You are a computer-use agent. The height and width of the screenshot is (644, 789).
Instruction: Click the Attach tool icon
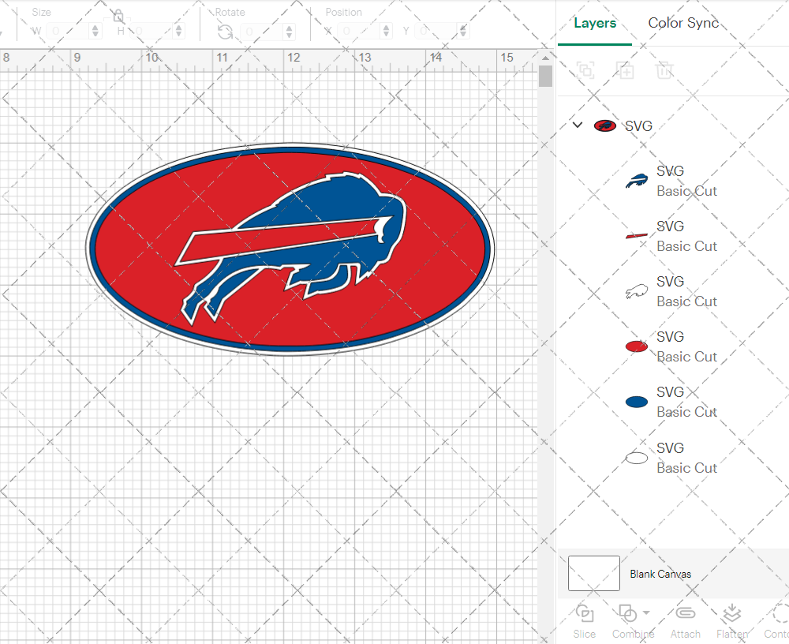[686, 613]
